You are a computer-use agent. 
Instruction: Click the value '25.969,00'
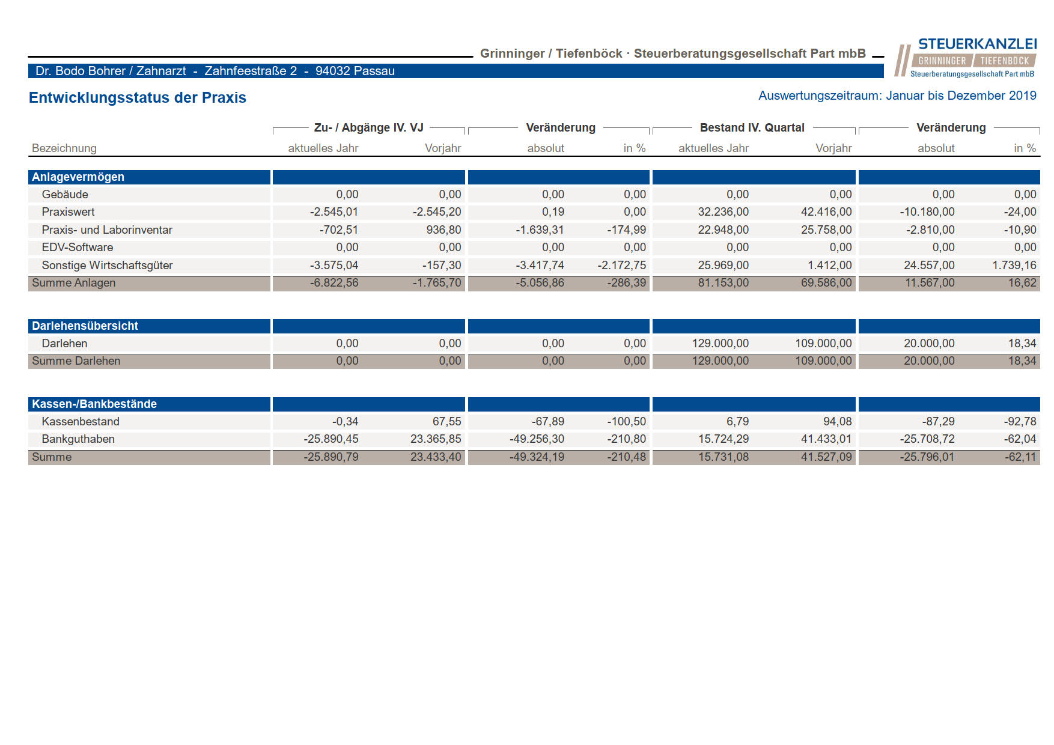pos(723,266)
